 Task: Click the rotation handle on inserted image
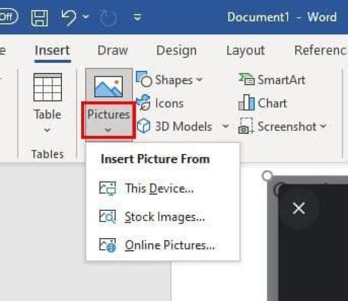tap(267, 176)
